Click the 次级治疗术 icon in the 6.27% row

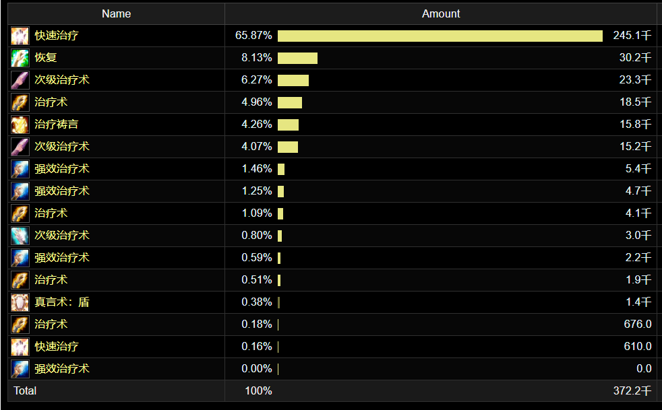coord(20,80)
